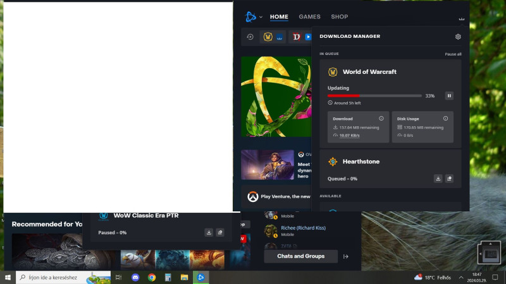Viewport: 506px width, 284px height.
Task: Click the 'Paused – 0%' PTR status
Action: 113,232
